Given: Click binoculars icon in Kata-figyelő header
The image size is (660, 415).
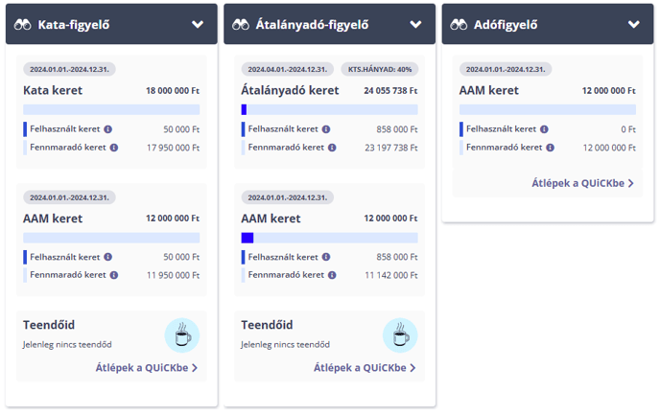Looking at the screenshot, I should [x=23, y=24].
